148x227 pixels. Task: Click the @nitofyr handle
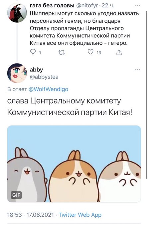coord(87,6)
